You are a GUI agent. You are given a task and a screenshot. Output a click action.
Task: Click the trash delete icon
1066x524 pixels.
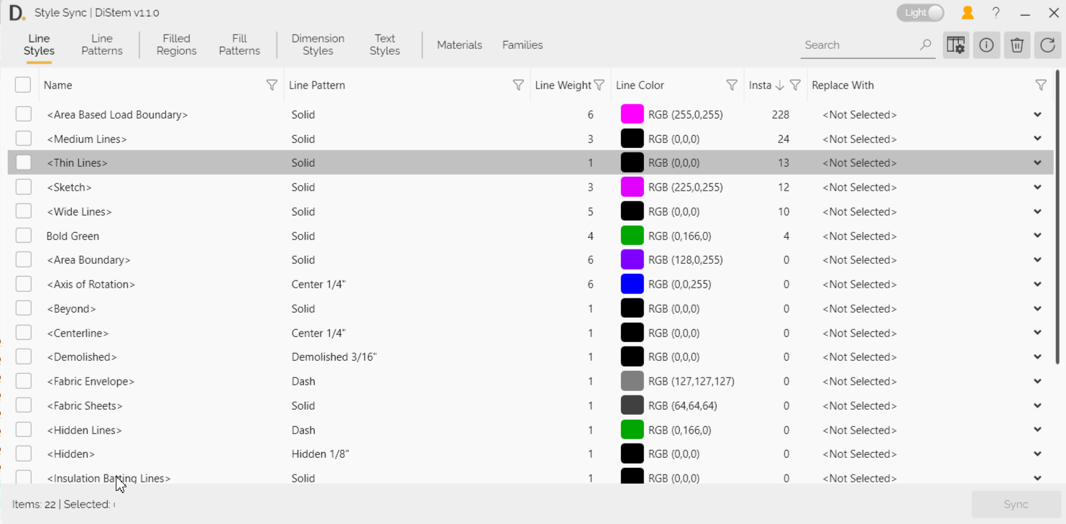click(x=1016, y=45)
